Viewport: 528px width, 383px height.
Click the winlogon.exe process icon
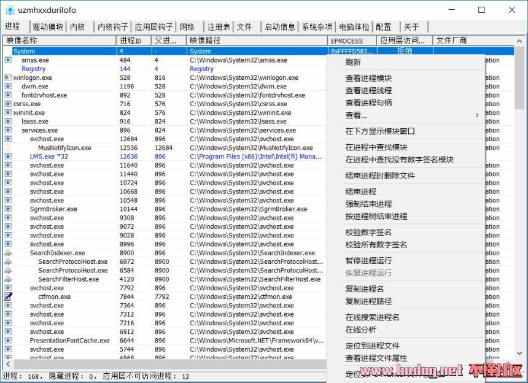(8, 78)
